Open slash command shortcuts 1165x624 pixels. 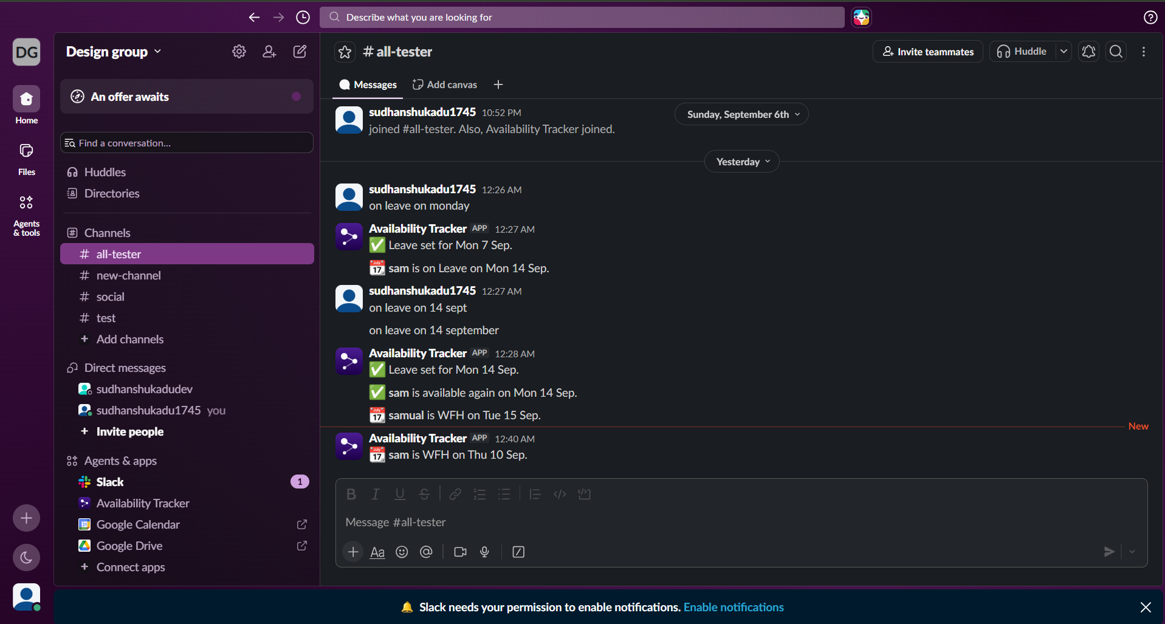coord(518,552)
